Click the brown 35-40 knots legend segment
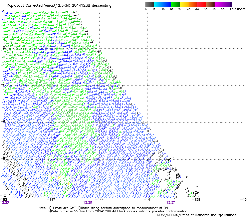 pos(210,4)
